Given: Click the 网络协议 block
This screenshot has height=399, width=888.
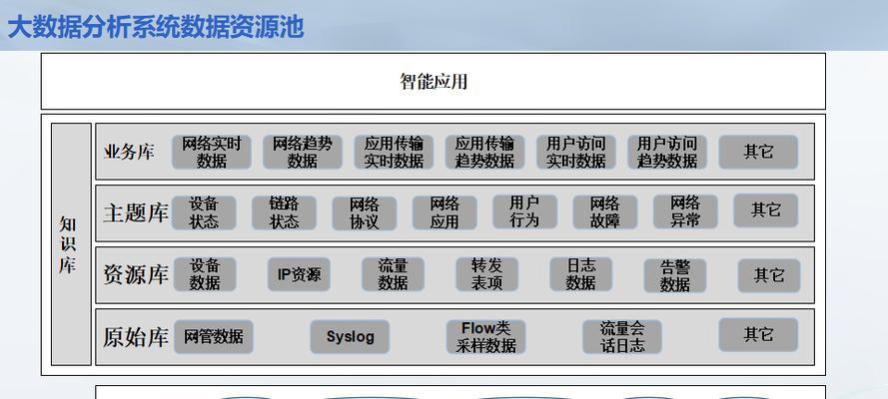Looking at the screenshot, I should pos(365,213).
